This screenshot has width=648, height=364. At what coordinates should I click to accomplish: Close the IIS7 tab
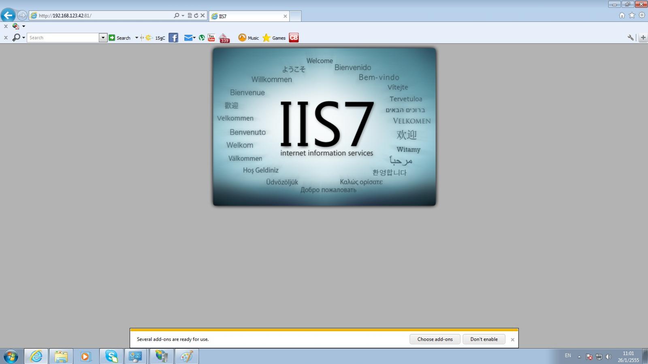(285, 16)
